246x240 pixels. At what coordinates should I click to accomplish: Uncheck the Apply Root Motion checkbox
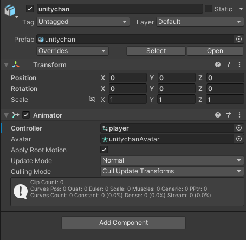(x=104, y=150)
